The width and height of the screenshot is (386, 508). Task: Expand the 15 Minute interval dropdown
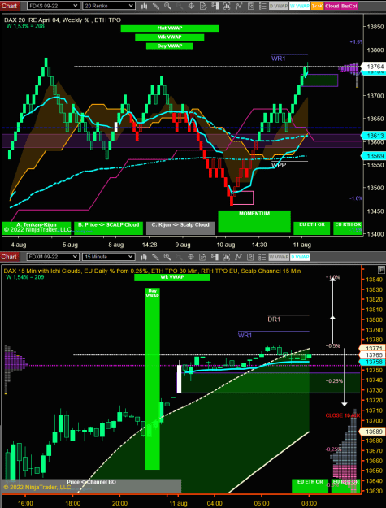108,257
